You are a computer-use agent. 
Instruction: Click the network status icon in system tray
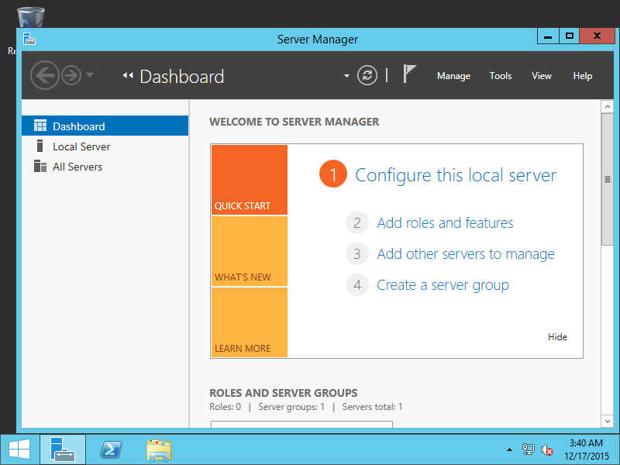[529, 449]
